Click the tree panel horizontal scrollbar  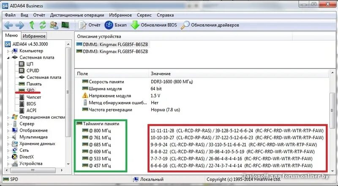click(x=33, y=170)
